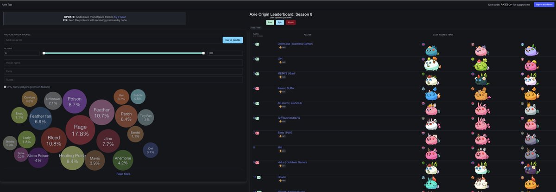556x192 pixels.
Task: Click the minimum rank field showing 0
Action: pyautogui.click(x=21, y=53)
